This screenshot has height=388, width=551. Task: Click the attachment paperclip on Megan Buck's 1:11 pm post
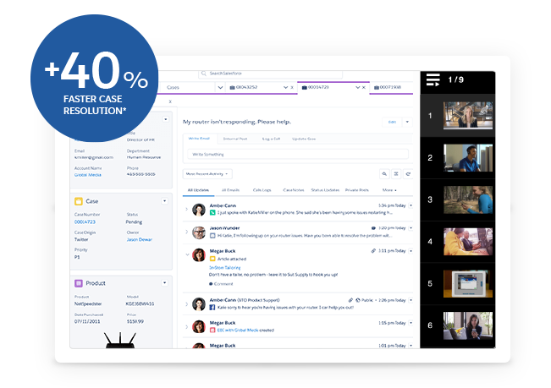[x=373, y=251]
